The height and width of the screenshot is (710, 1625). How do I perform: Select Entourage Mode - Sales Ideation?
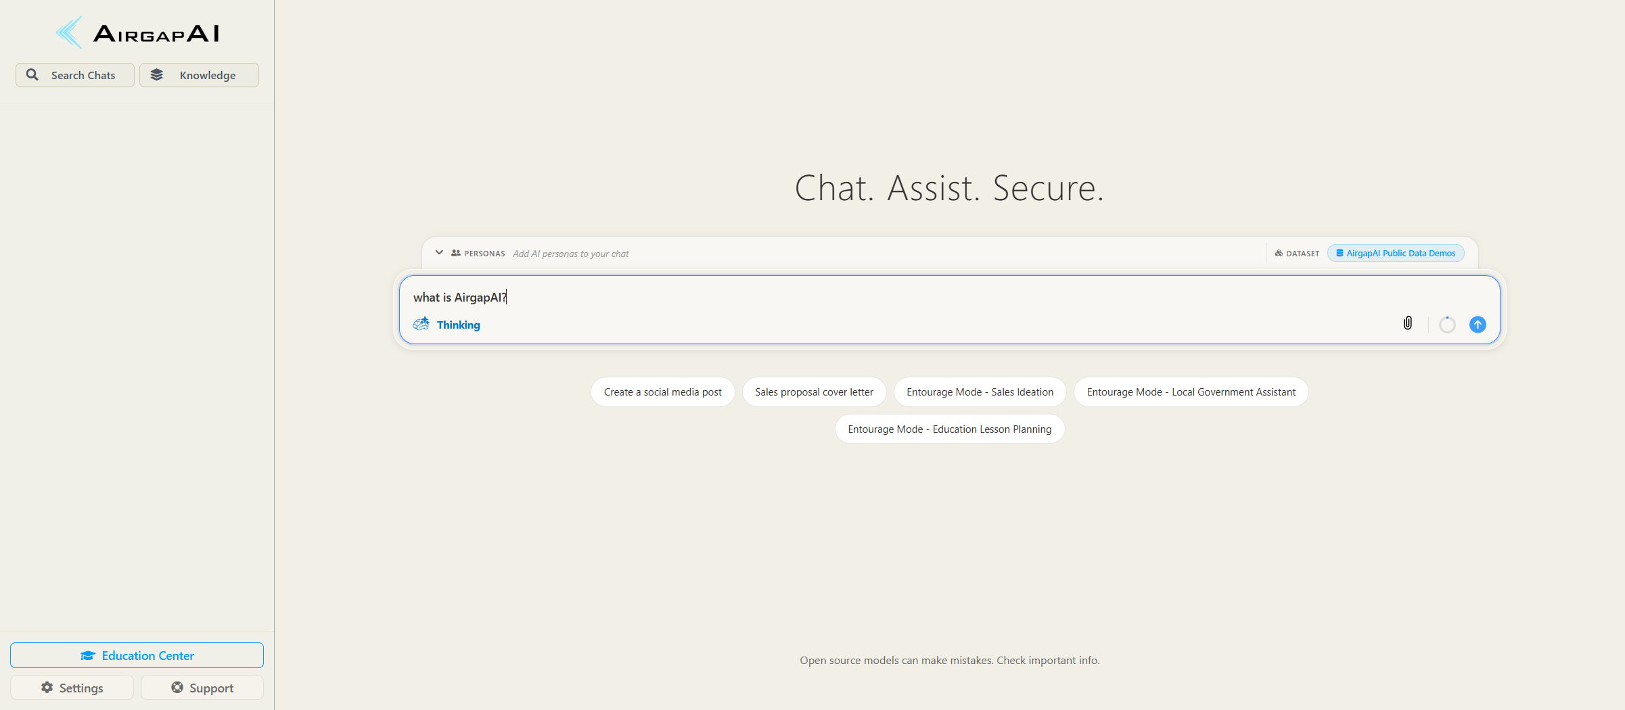pos(980,392)
